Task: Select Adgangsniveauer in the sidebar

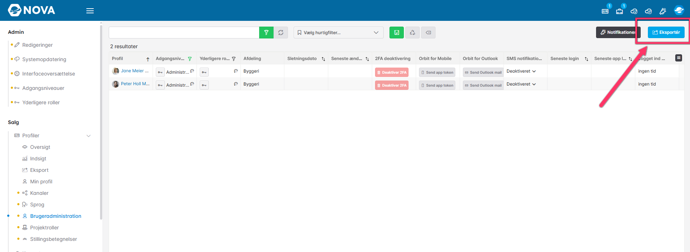Action: (x=43, y=88)
